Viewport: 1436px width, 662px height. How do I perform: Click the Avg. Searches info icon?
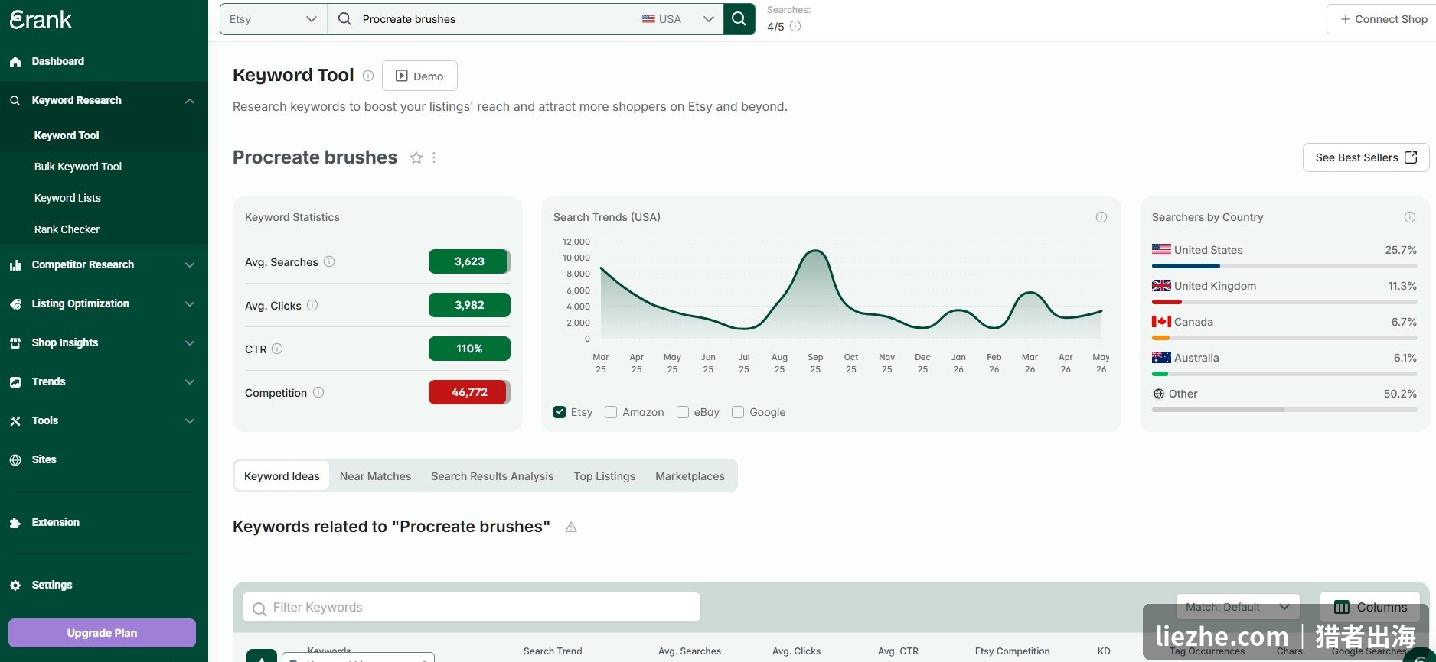(329, 261)
